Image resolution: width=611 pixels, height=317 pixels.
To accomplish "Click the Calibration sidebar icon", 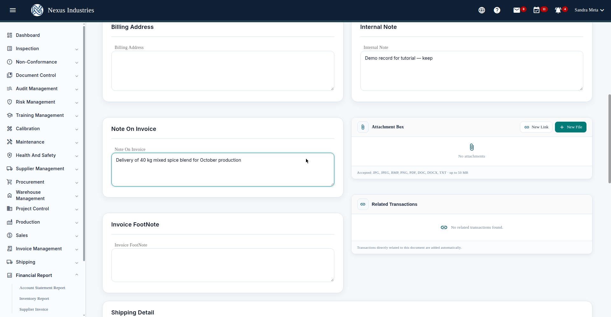I will [10, 129].
